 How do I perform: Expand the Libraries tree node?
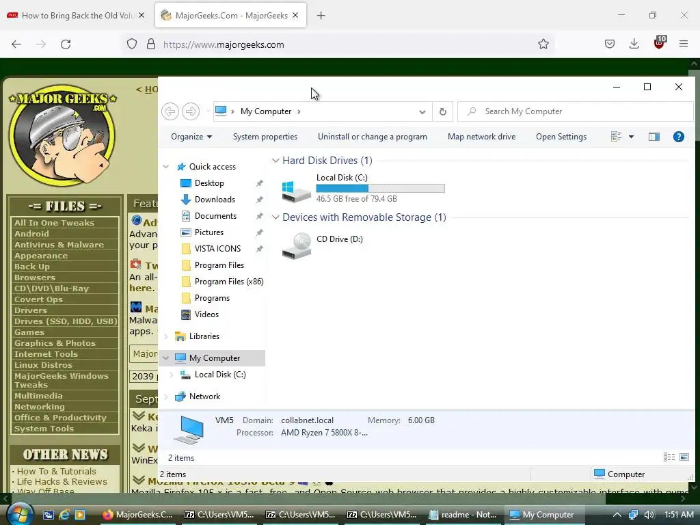click(x=166, y=336)
